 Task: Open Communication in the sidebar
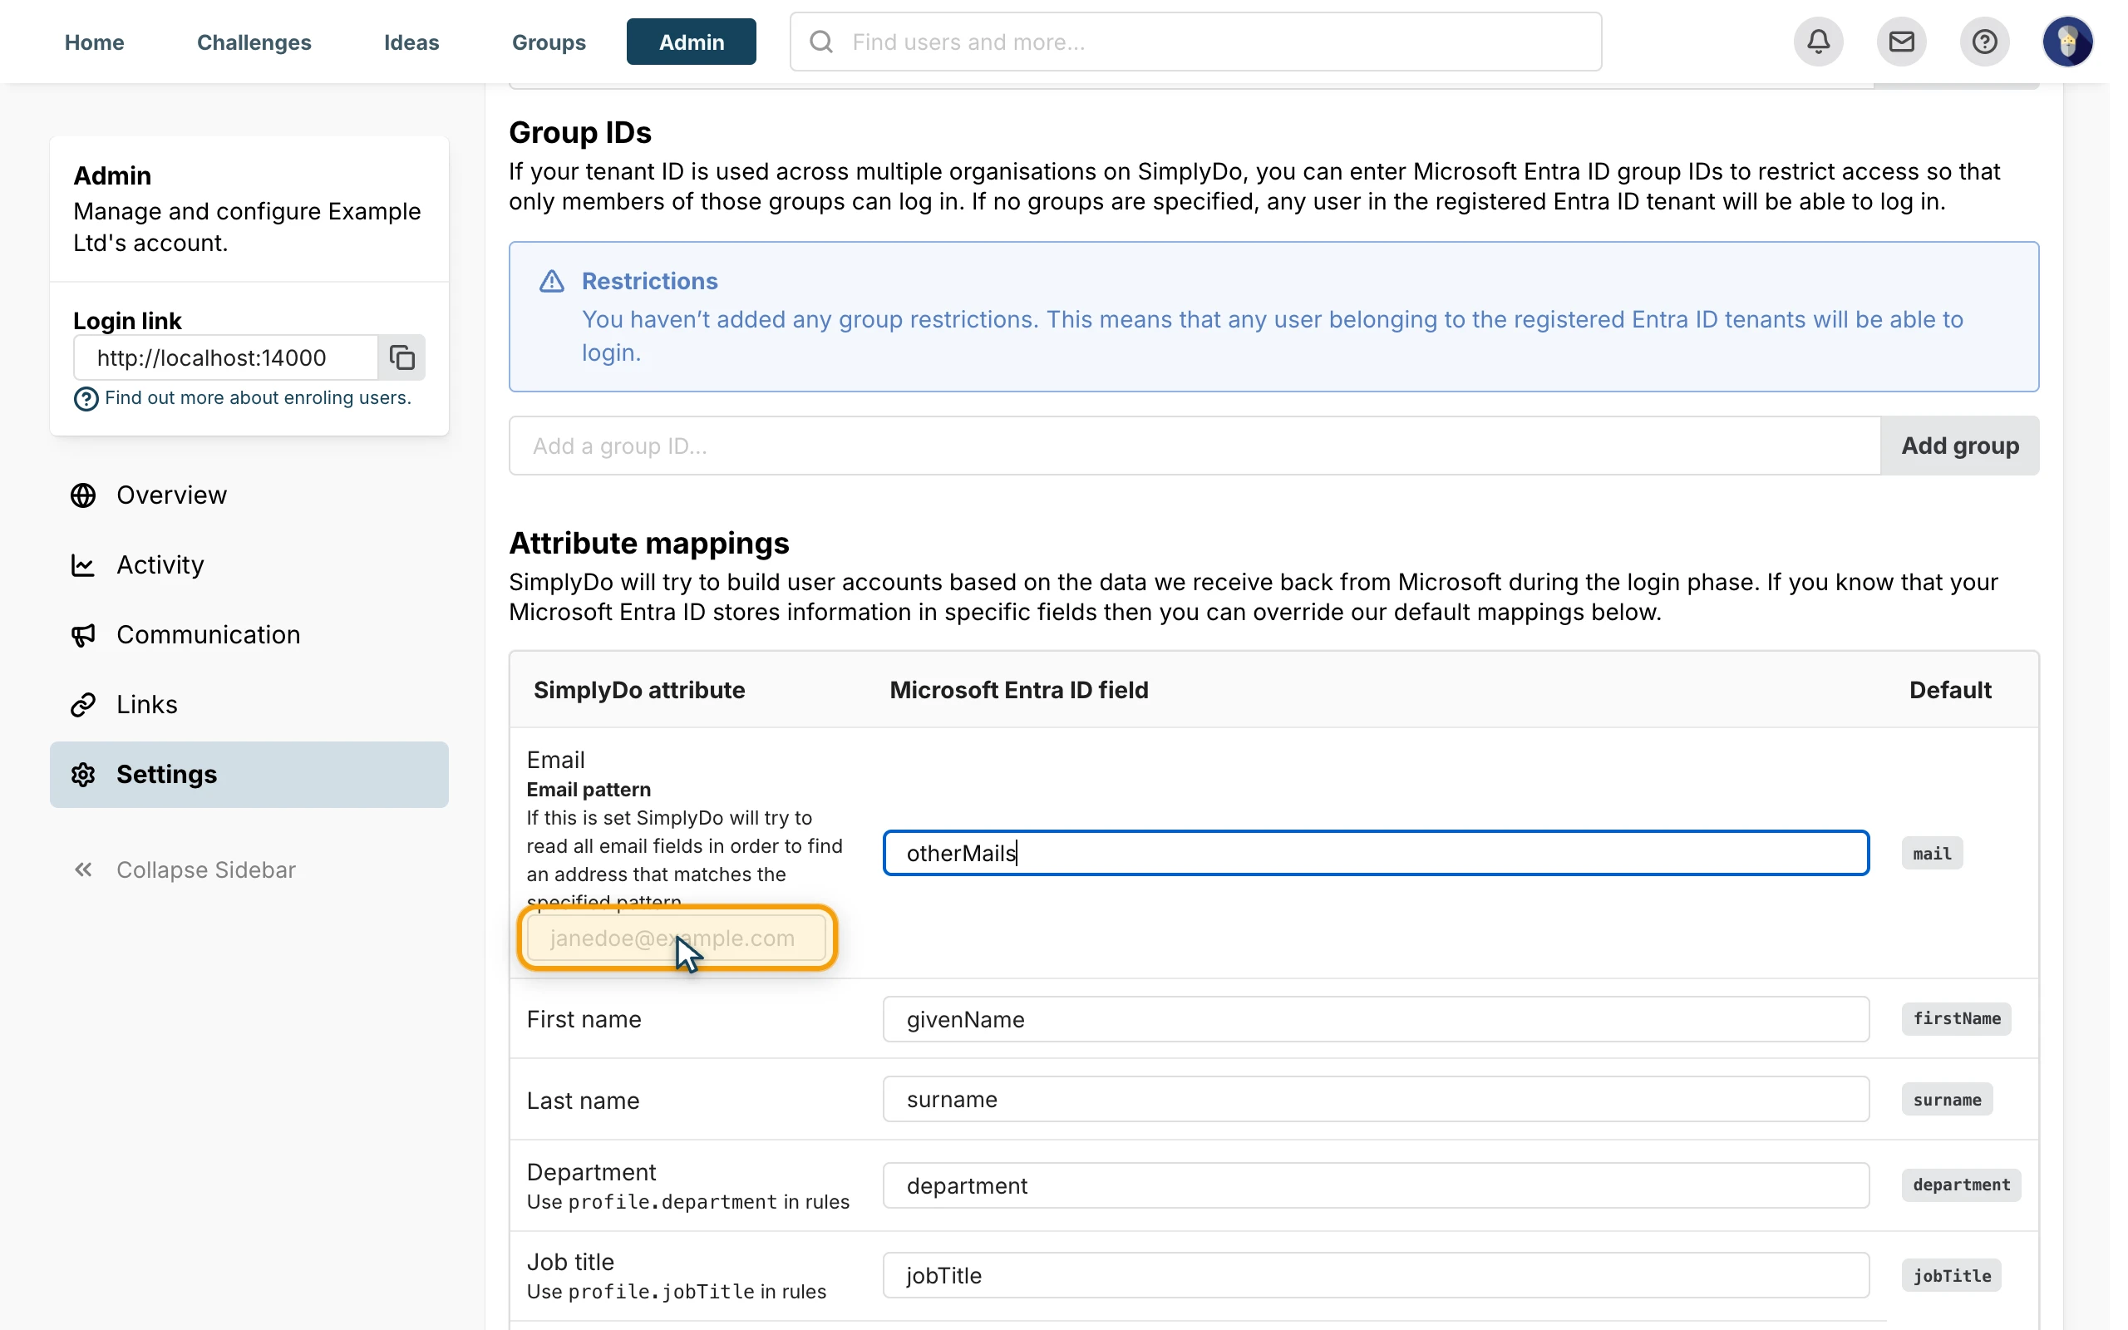[x=249, y=635]
